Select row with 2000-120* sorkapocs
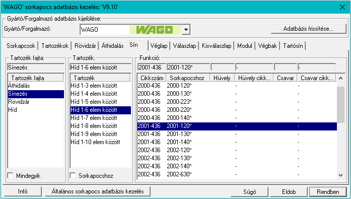The image size is (351, 199). (237, 86)
